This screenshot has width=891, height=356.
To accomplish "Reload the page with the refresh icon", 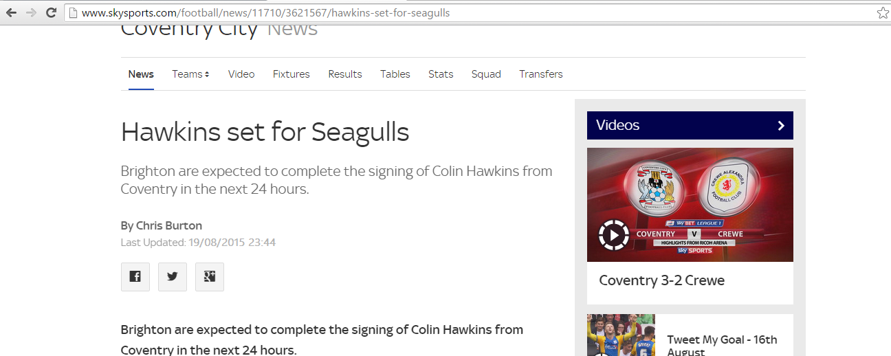I will 51,13.
